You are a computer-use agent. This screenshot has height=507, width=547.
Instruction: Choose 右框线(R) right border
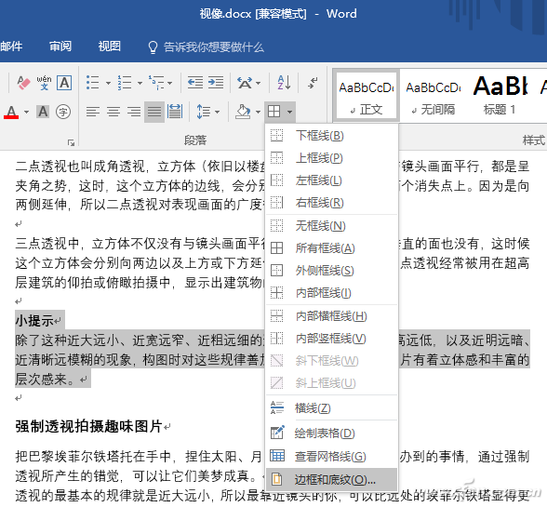331,203
